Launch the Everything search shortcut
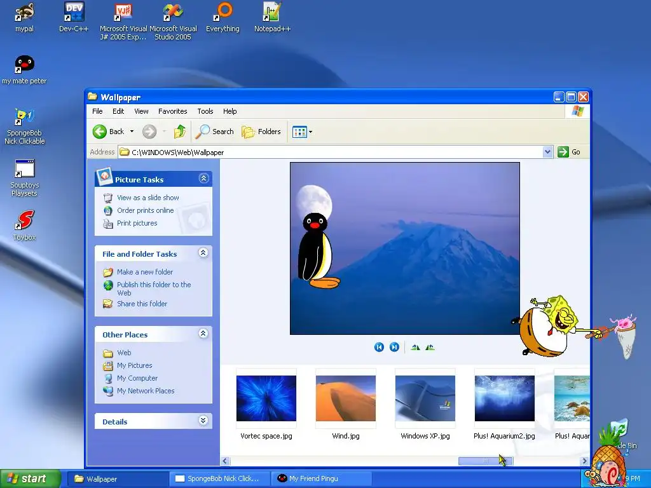 click(x=223, y=17)
